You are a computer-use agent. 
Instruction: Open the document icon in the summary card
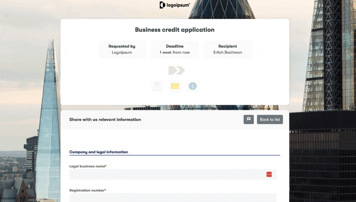(157, 86)
